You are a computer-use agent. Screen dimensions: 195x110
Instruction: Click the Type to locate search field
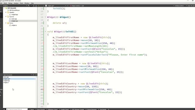point(17,109)
